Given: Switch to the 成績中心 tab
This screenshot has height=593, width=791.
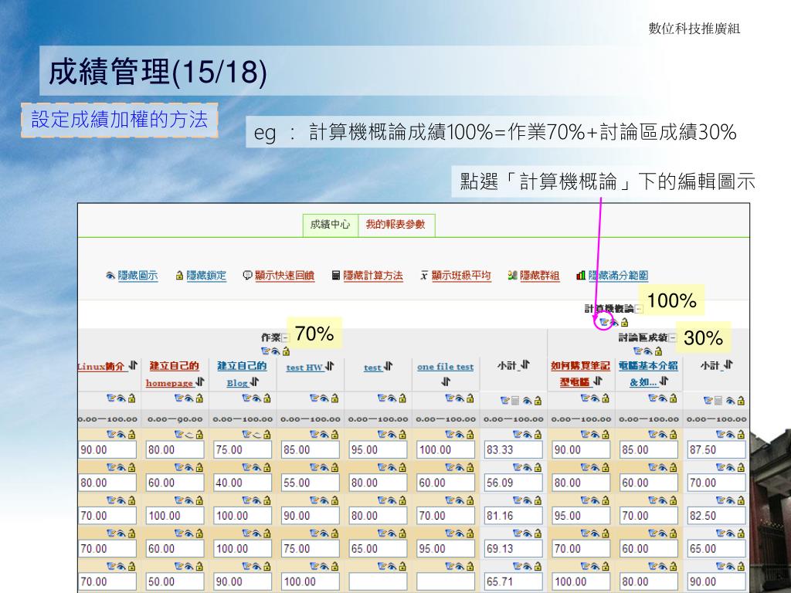Looking at the screenshot, I should [x=330, y=225].
